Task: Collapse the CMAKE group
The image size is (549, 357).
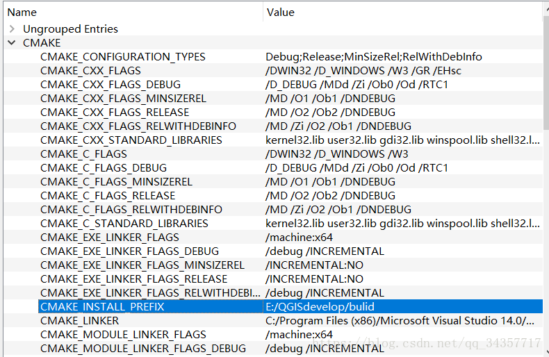Action: (x=12, y=42)
